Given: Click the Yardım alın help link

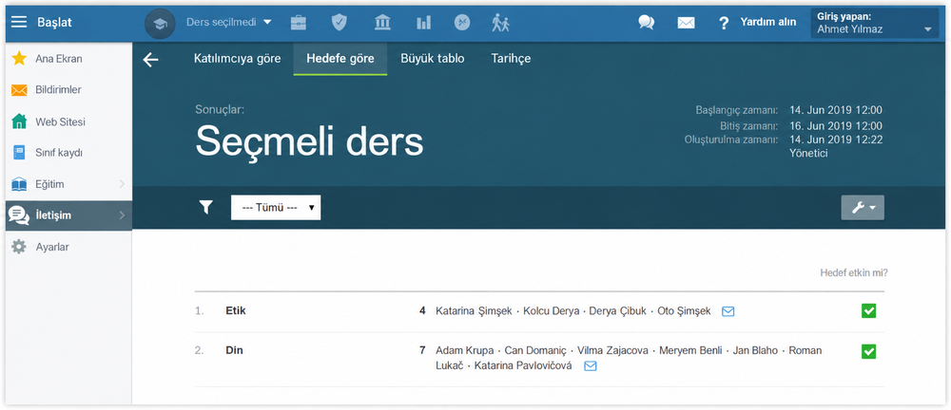Looking at the screenshot, I should 757,23.
